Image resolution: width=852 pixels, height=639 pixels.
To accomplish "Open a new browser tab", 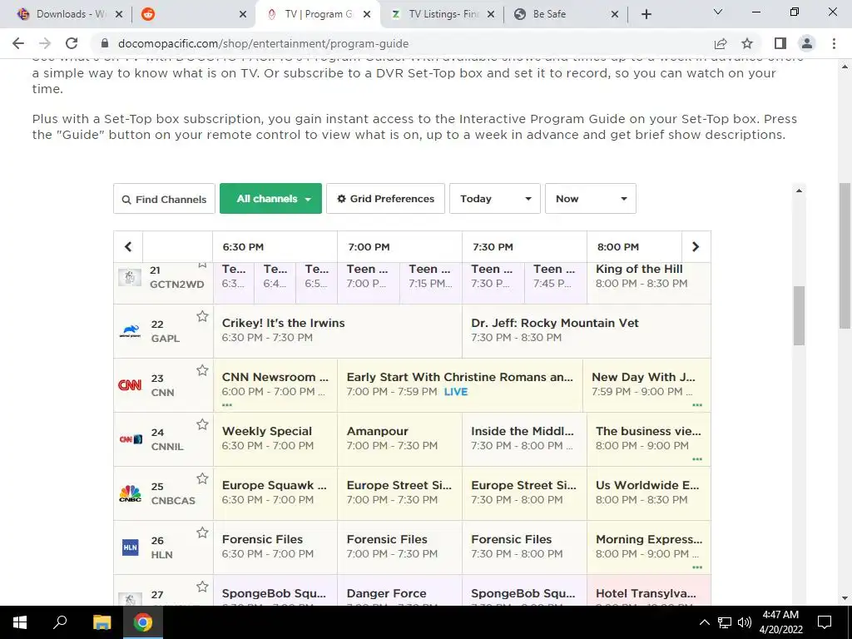I will pos(646,14).
